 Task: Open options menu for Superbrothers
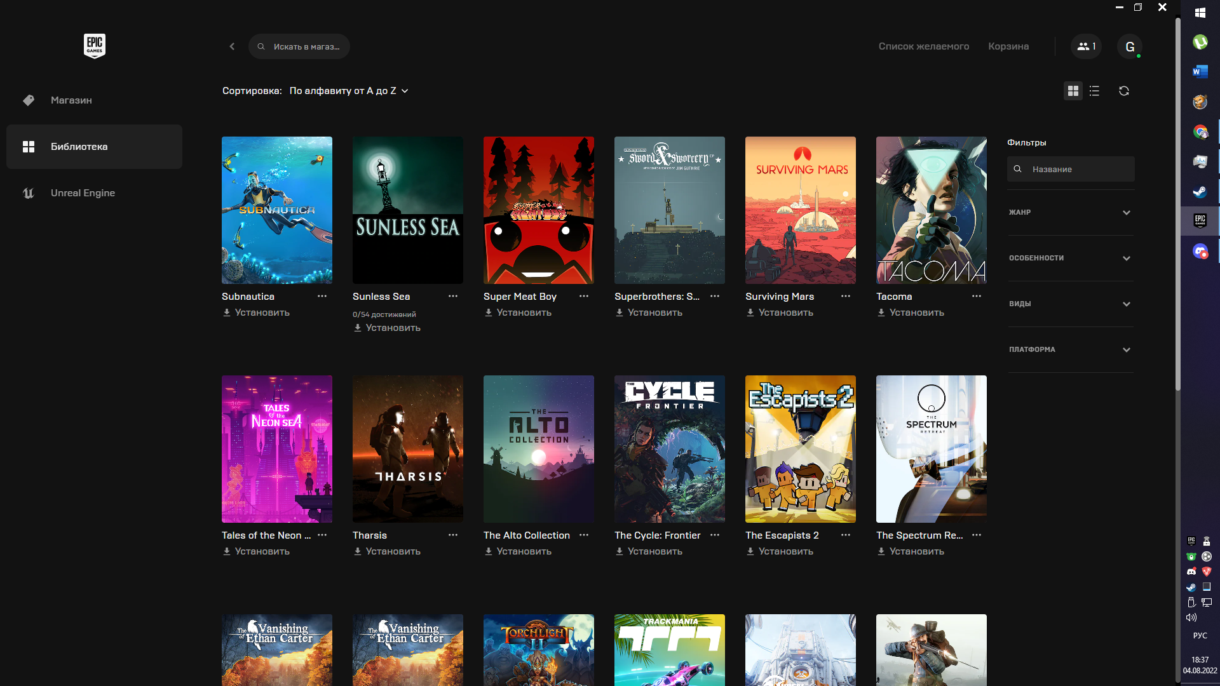715,297
